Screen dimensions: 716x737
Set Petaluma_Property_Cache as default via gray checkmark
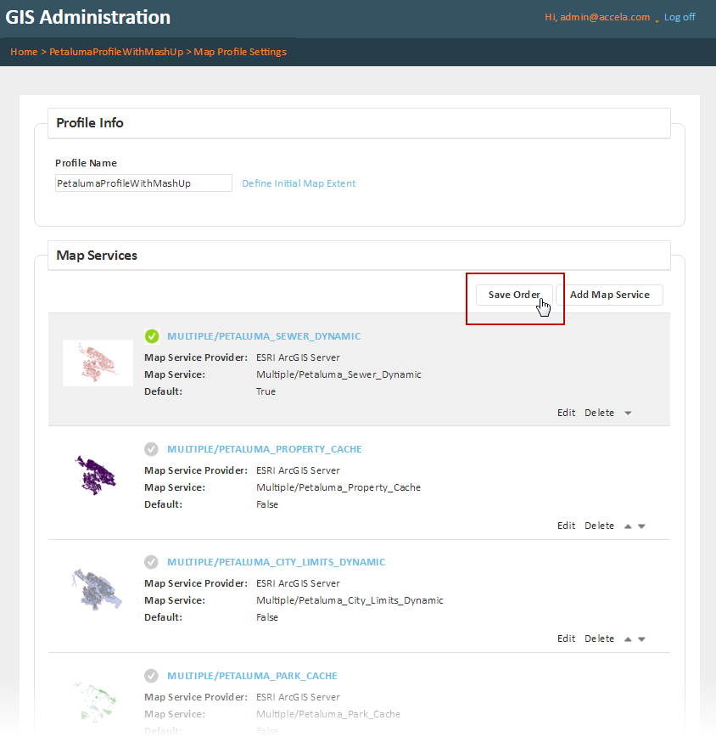click(x=152, y=449)
